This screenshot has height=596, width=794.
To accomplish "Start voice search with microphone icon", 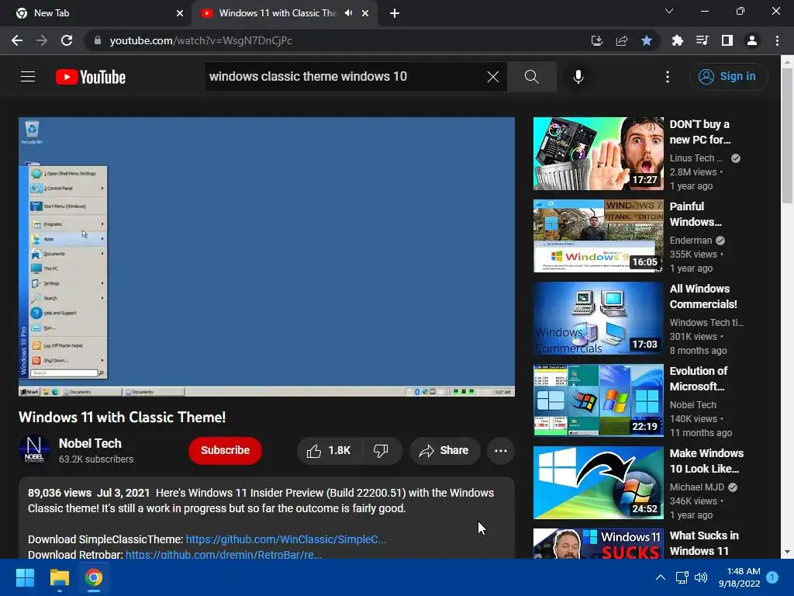I will click(578, 77).
